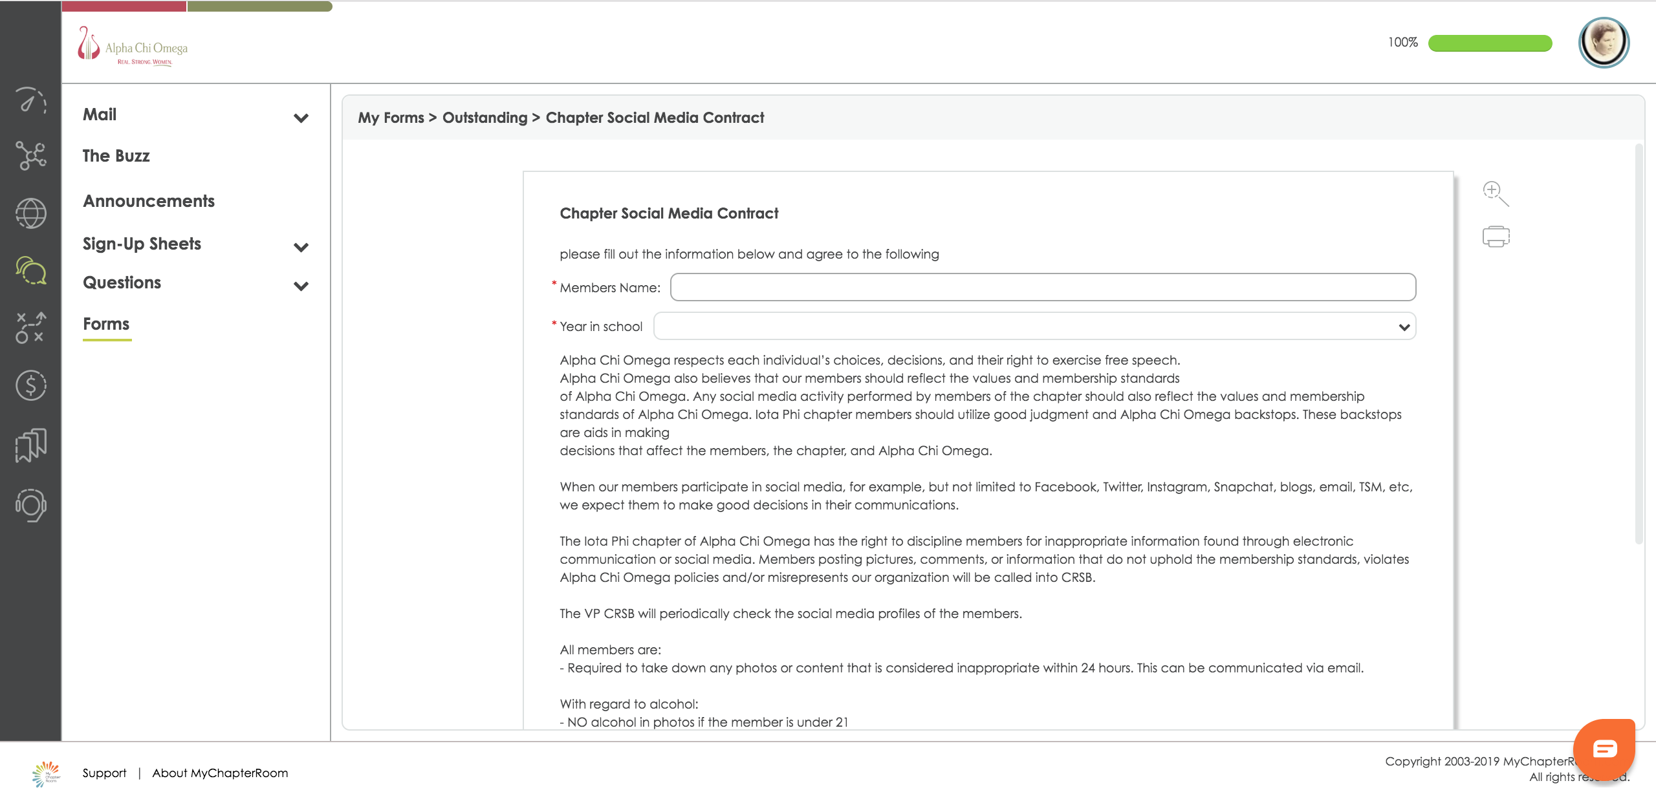
Task: Select the chat bubbles communication icon
Action: tap(30, 270)
